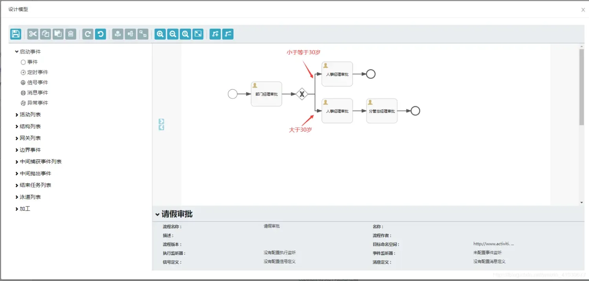Click the paste icon in the toolbar
Screen dimensions: 589x281
tap(58, 34)
